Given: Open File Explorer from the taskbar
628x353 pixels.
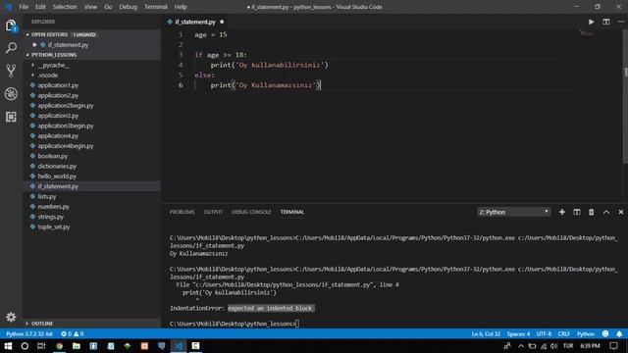Looking at the screenshot, I should click(x=77, y=346).
